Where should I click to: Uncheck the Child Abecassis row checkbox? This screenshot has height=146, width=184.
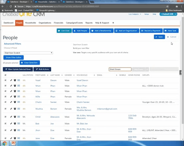point(5,117)
